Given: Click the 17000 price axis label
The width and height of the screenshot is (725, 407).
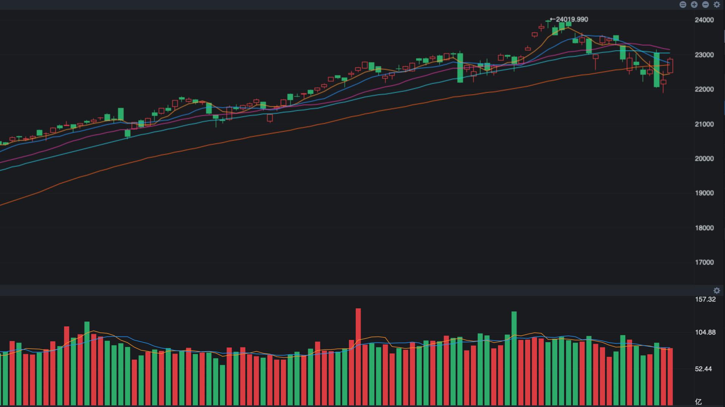Looking at the screenshot, I should 704,262.
